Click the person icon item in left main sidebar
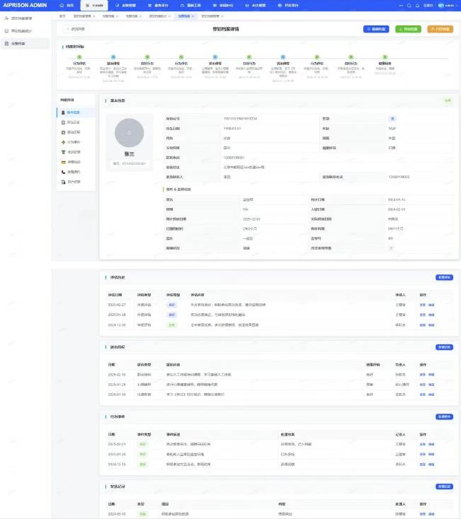The image size is (461, 519). pos(25,18)
